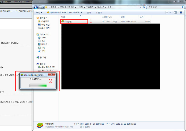Viewport: 186px width, 131px height.
Task: Click 넥서스S segment in address path
Action: (100, 7)
